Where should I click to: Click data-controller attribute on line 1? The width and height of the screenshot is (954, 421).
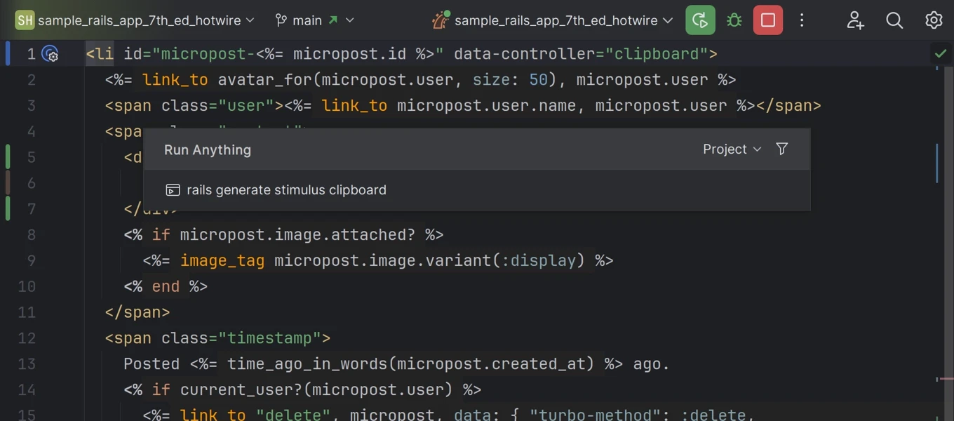pyautogui.click(x=525, y=53)
